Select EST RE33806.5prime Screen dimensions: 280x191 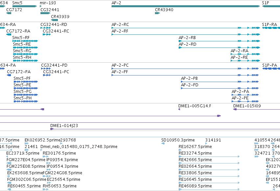point(209,176)
